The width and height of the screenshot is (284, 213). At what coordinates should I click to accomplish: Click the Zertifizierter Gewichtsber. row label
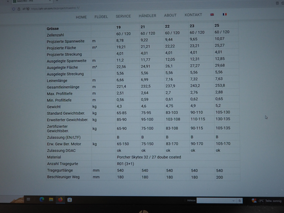pos(58,129)
